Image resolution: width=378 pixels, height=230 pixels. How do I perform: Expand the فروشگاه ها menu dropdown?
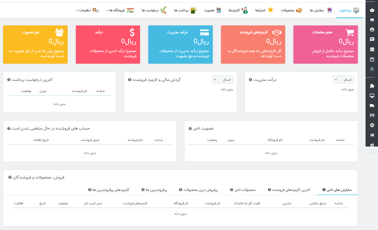pyautogui.click(x=120, y=10)
